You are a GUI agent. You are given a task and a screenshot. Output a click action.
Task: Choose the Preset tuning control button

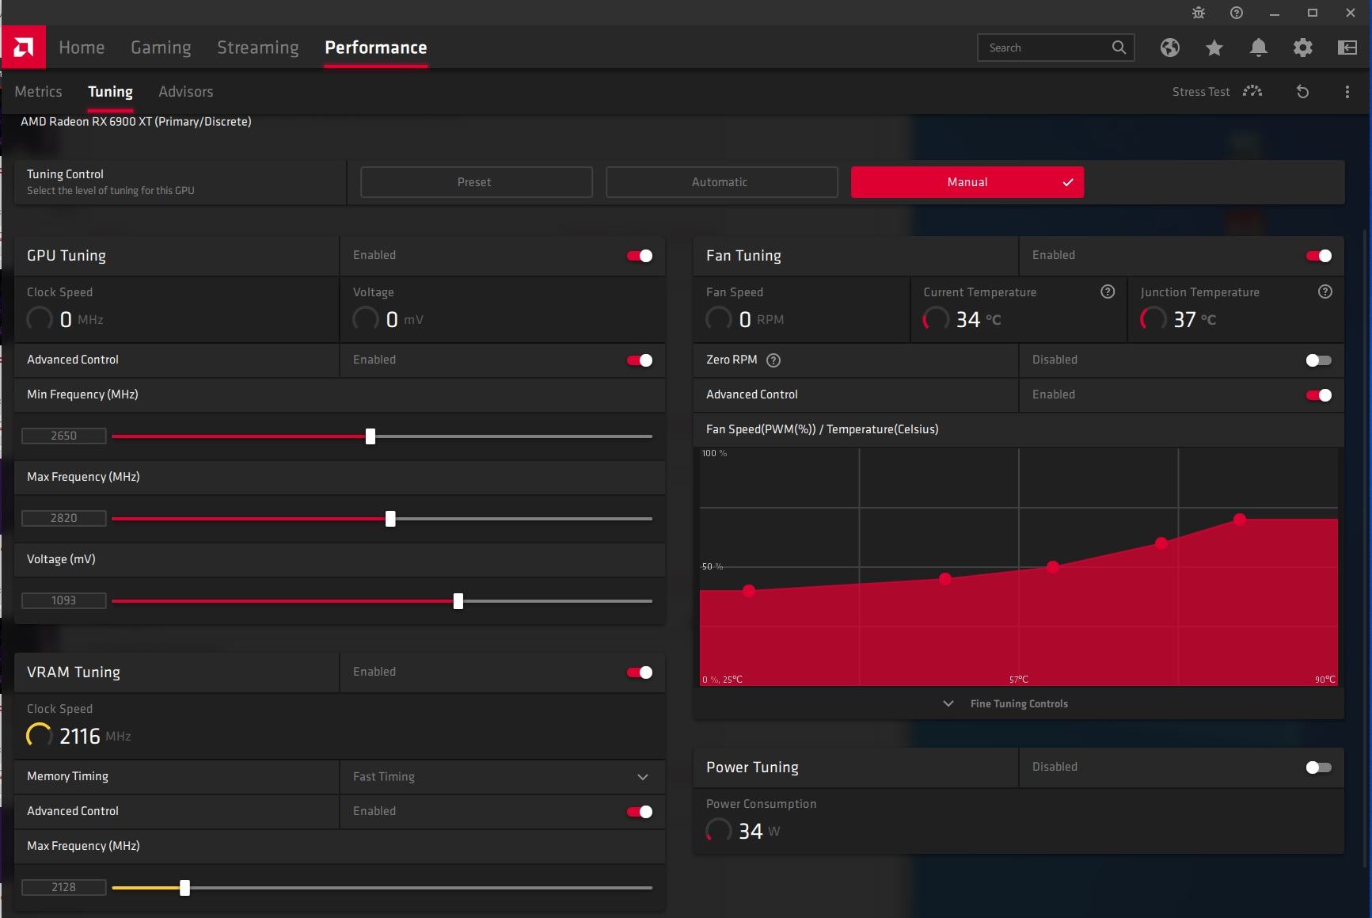[x=476, y=182]
